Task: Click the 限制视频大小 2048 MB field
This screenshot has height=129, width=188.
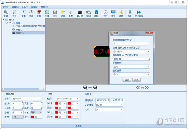Action: click(x=132, y=59)
